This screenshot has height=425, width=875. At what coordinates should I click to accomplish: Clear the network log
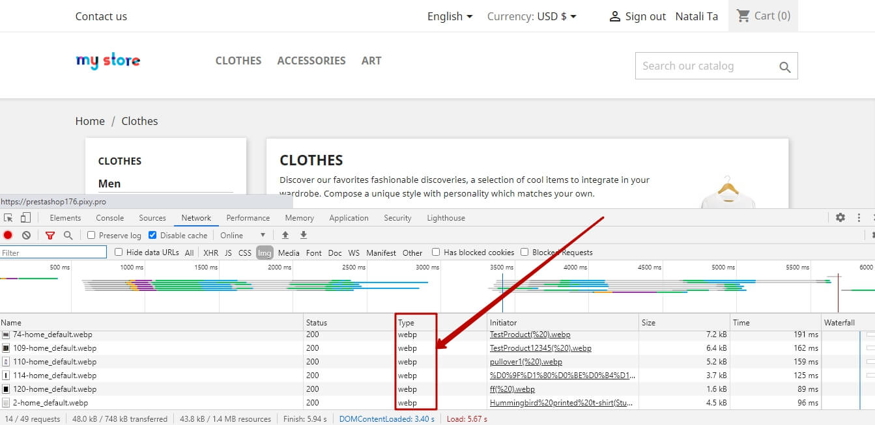click(x=26, y=236)
